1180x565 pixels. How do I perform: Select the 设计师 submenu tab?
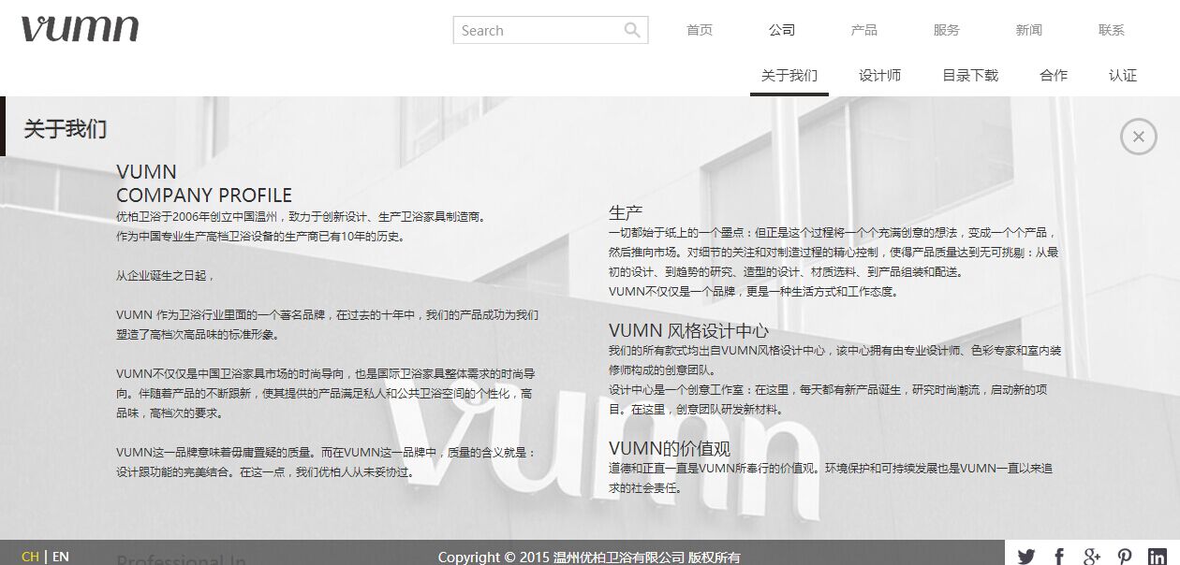[x=880, y=76]
